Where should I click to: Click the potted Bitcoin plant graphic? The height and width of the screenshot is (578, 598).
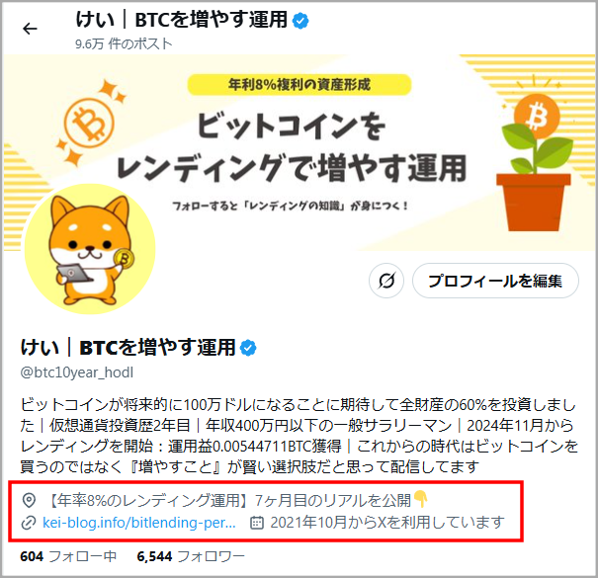tap(534, 163)
